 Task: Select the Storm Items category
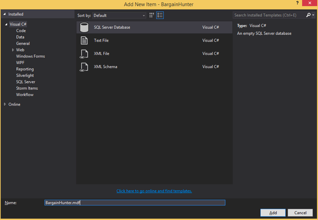click(x=27, y=88)
